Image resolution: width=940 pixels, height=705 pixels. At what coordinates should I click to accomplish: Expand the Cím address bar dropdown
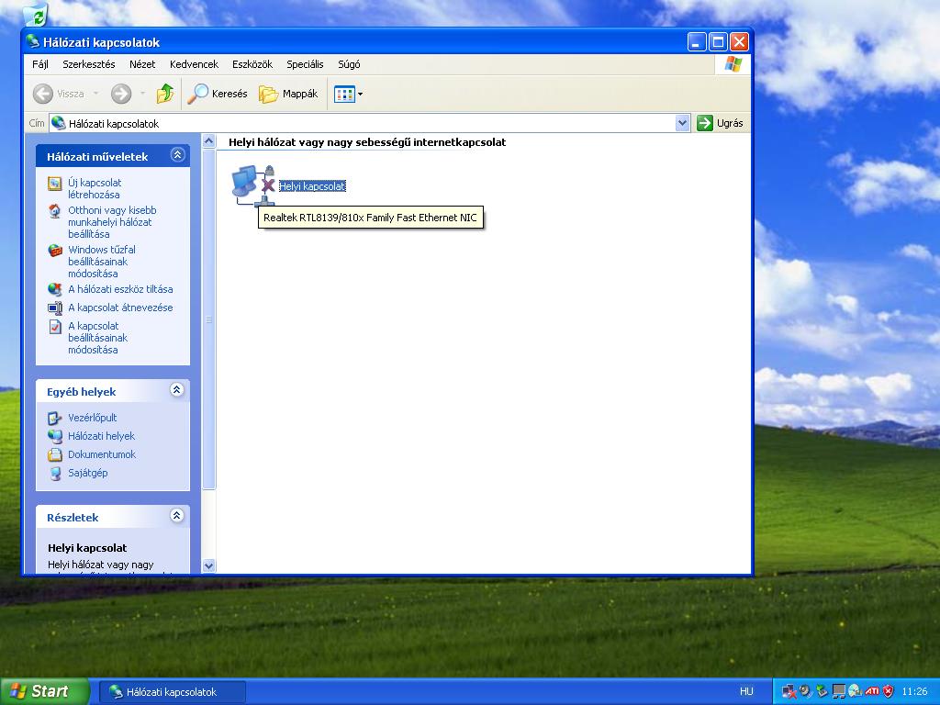click(682, 123)
